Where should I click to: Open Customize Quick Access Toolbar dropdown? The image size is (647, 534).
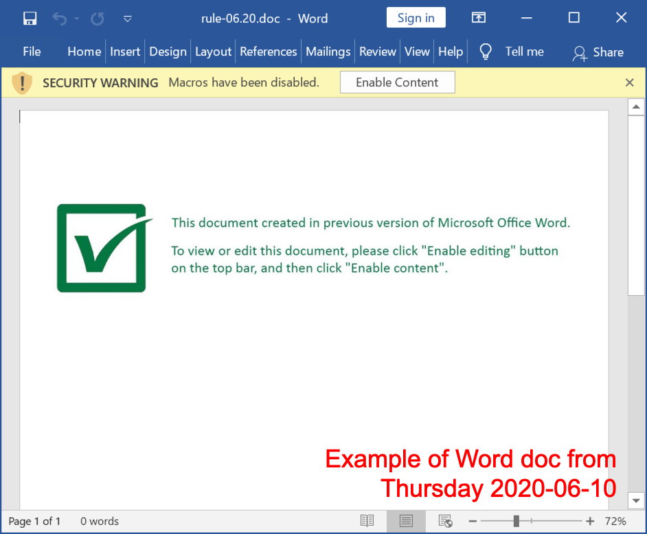tap(128, 19)
